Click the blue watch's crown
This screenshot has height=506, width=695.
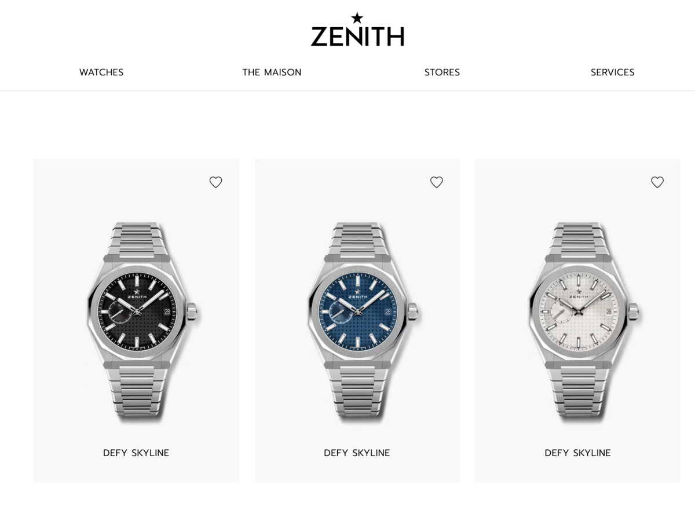[414, 313]
